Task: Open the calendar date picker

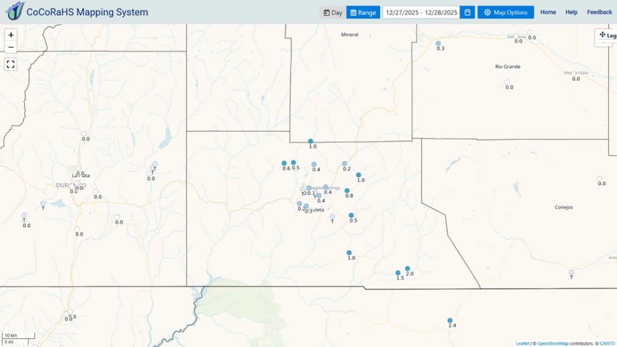Action: [x=467, y=12]
